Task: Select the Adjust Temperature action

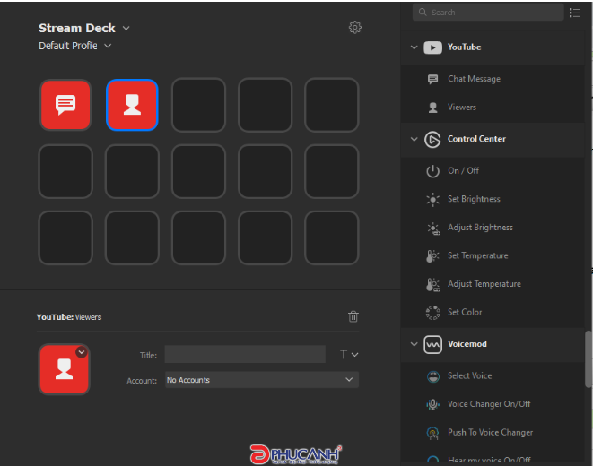Action: (493, 284)
